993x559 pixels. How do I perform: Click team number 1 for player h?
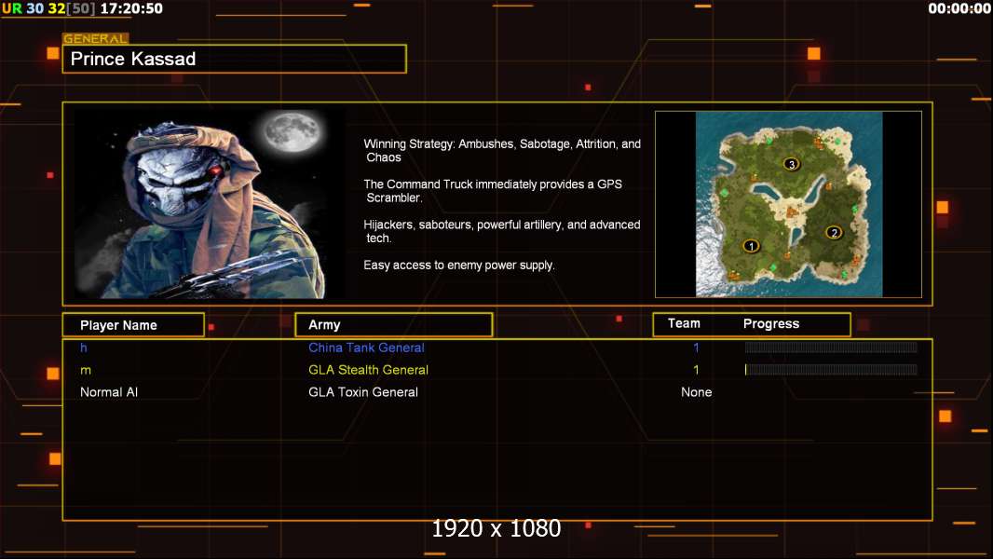tap(696, 348)
